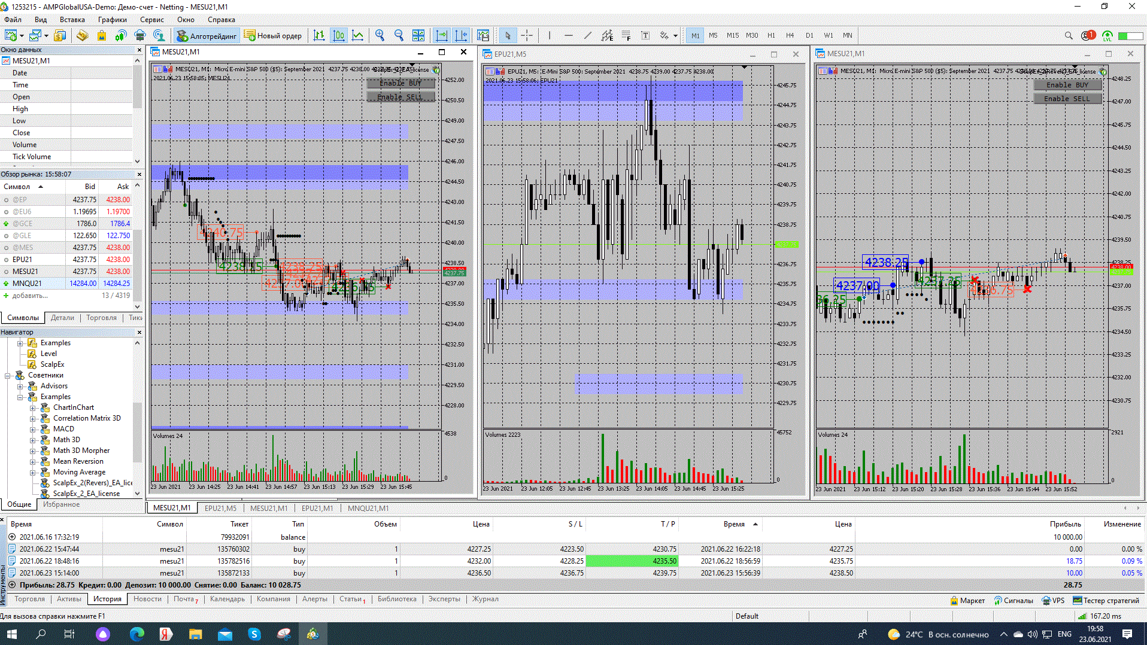The height and width of the screenshot is (645, 1147).
Task: Open the Сервис menu
Action: point(151,20)
